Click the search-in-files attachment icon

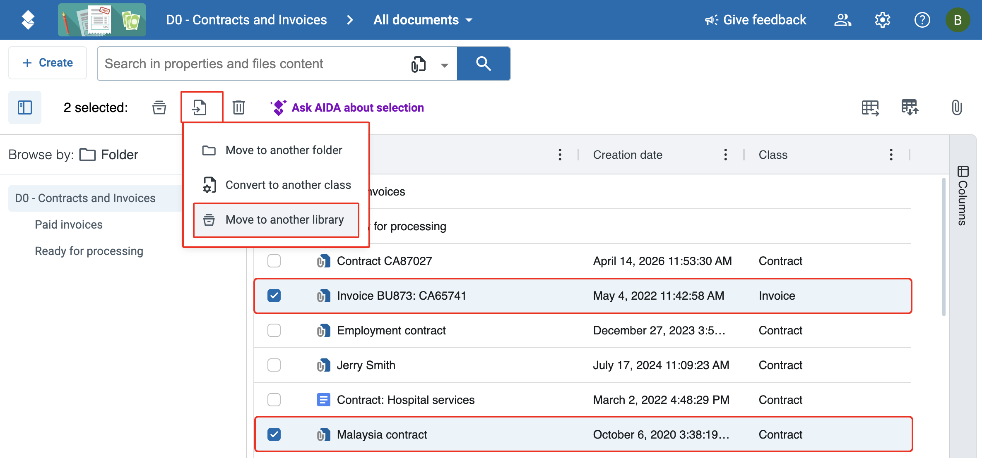(418, 64)
